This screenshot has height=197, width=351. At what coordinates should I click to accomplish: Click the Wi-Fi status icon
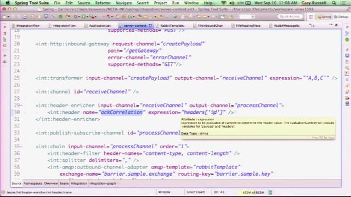click(x=223, y=3)
